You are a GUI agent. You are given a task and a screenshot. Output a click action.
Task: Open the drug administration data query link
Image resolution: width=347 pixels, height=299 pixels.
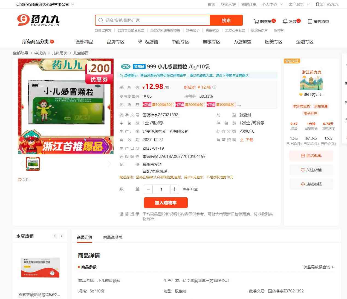coord(318,267)
